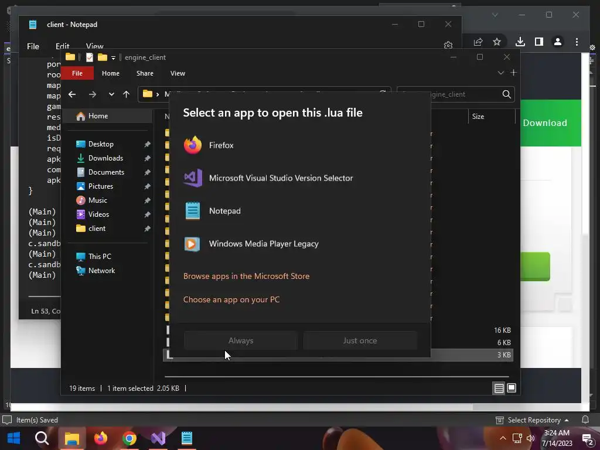Go forward in File Explorer navigation
This screenshot has height=450, width=600.
92,94
